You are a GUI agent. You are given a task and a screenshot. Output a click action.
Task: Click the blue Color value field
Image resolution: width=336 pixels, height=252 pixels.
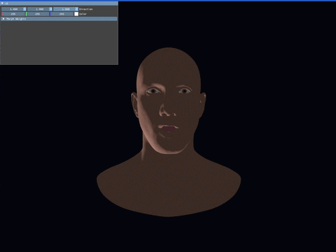[x=62, y=14]
